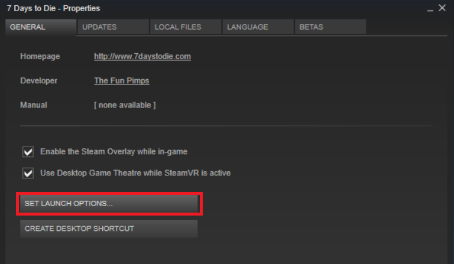This screenshot has height=264, width=454.
Task: Click the Set Launch Options button
Action: click(x=109, y=204)
